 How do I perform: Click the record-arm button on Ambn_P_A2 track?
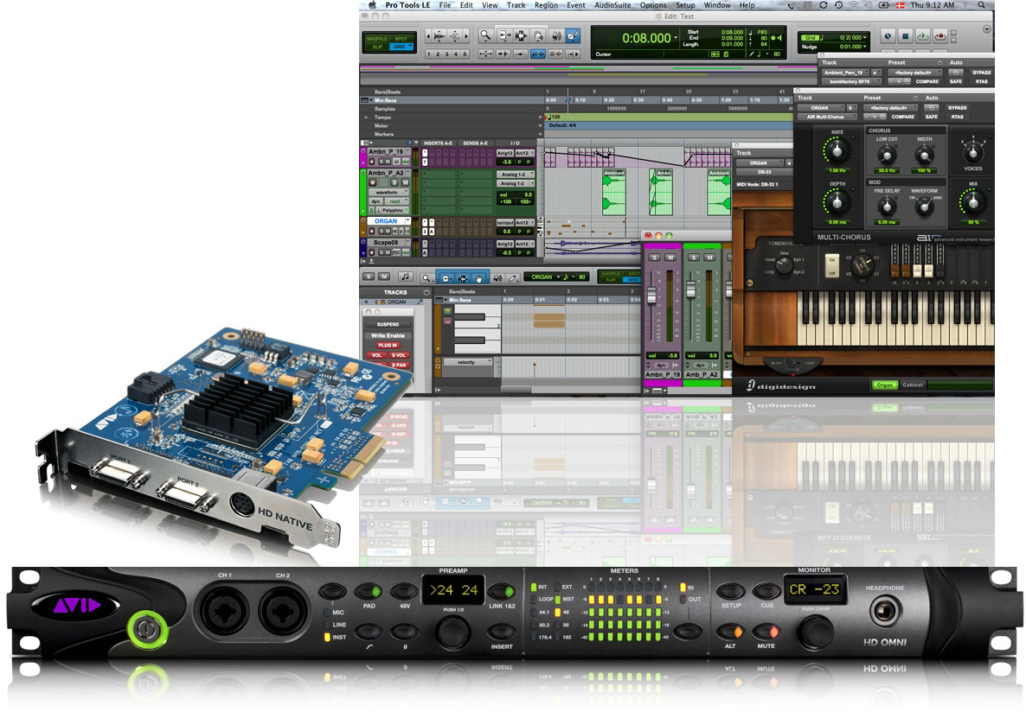coord(372,182)
